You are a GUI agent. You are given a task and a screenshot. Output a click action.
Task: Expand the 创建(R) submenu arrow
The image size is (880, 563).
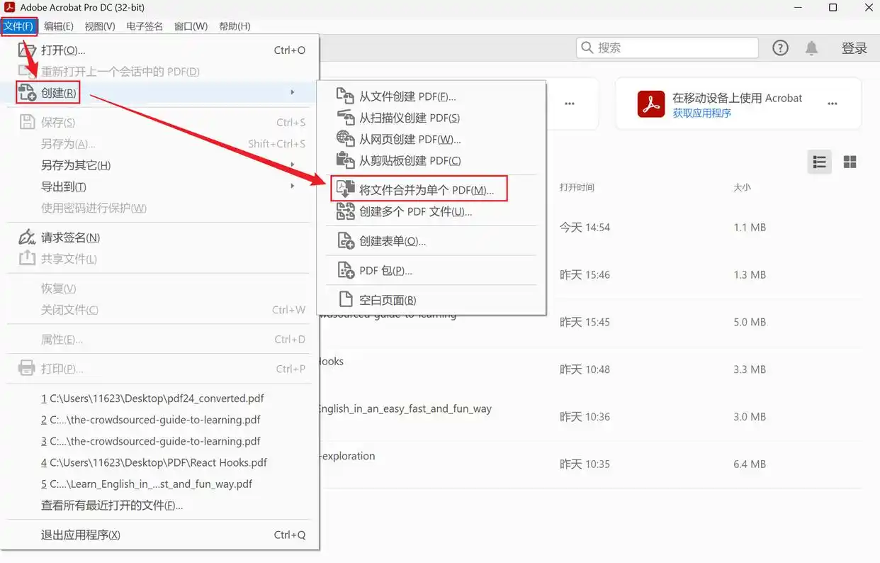(x=292, y=92)
